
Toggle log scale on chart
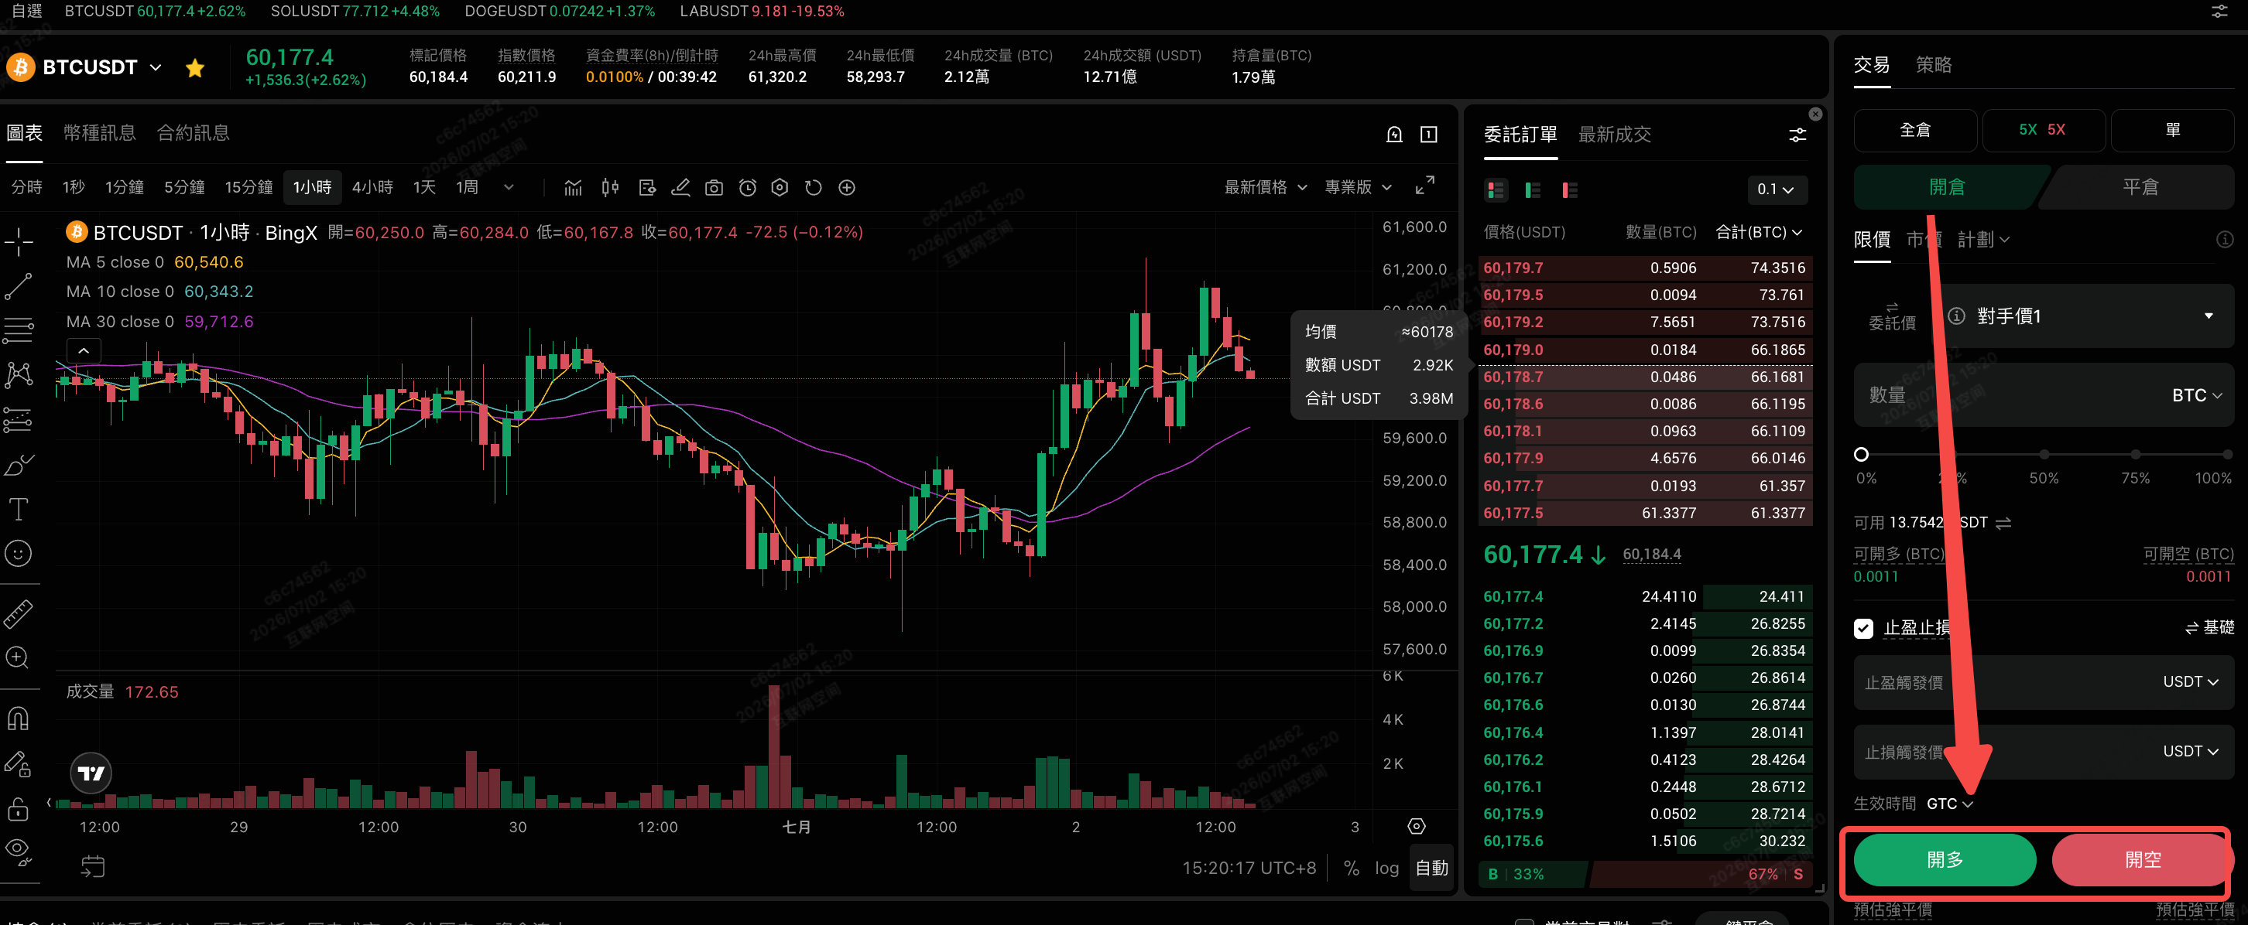click(x=1386, y=868)
